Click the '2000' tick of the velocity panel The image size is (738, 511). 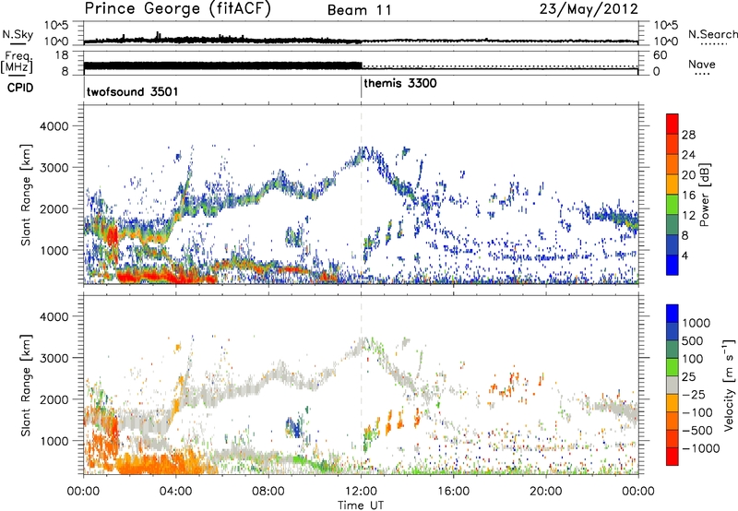tap(54, 399)
